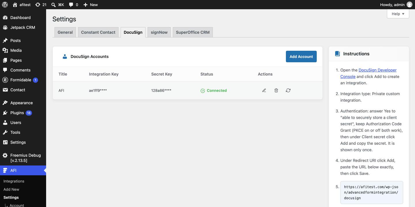Open Appearance menu
Screen dimensions: 415x207
(x=23, y=103)
